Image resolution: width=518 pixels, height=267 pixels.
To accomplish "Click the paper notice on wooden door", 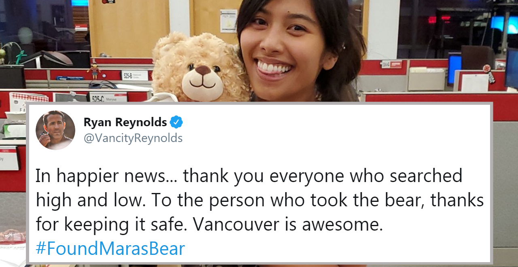I will tap(228, 21).
